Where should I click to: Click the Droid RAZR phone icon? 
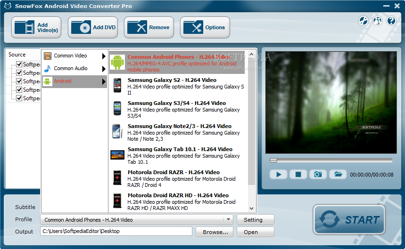pos(117,177)
